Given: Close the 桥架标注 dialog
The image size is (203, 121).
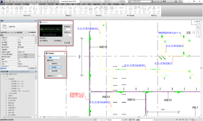Looking at the screenshot, I should (x=71, y=22).
